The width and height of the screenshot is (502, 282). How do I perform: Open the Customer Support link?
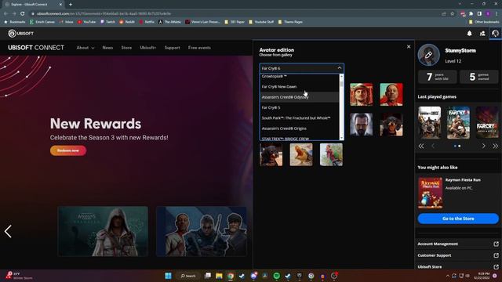(x=435, y=255)
